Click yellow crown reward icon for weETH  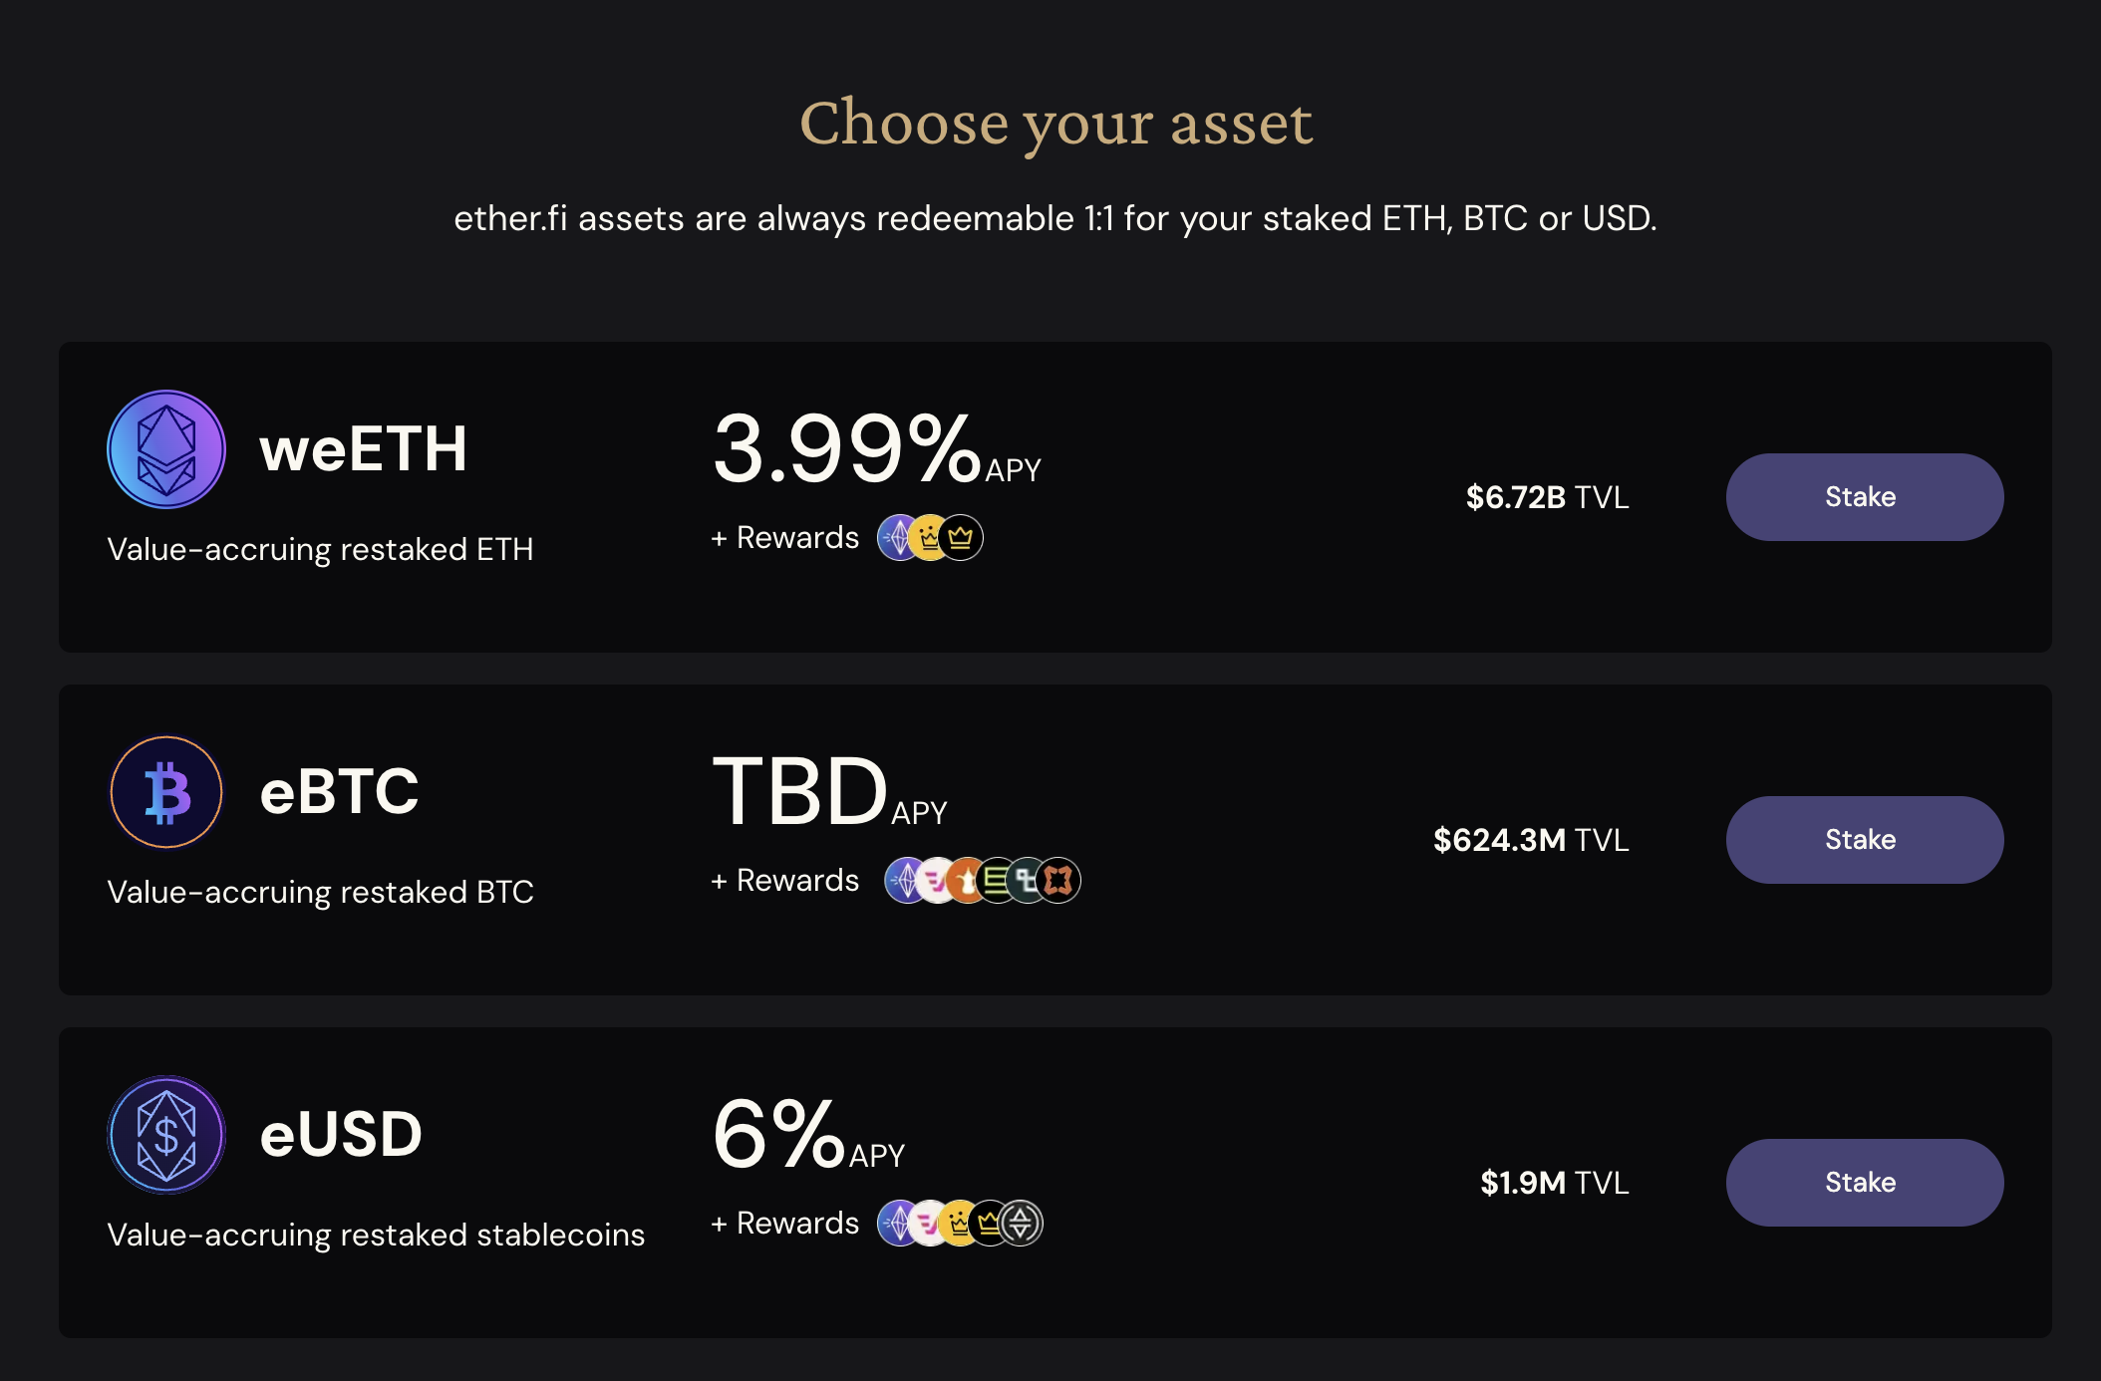[x=930, y=538]
